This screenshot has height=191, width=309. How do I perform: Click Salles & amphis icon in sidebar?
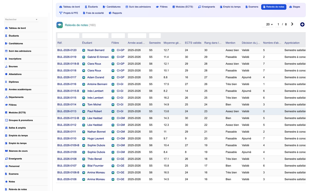(x=6, y=128)
